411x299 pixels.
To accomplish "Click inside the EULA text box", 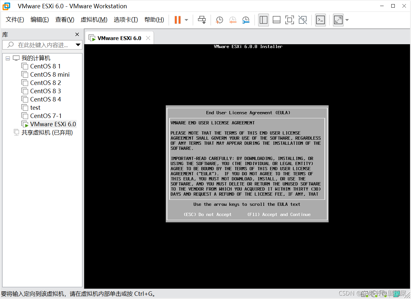I will coord(247,159).
